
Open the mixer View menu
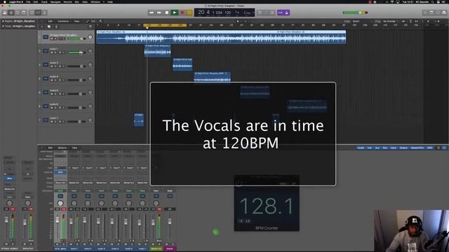click(75, 148)
